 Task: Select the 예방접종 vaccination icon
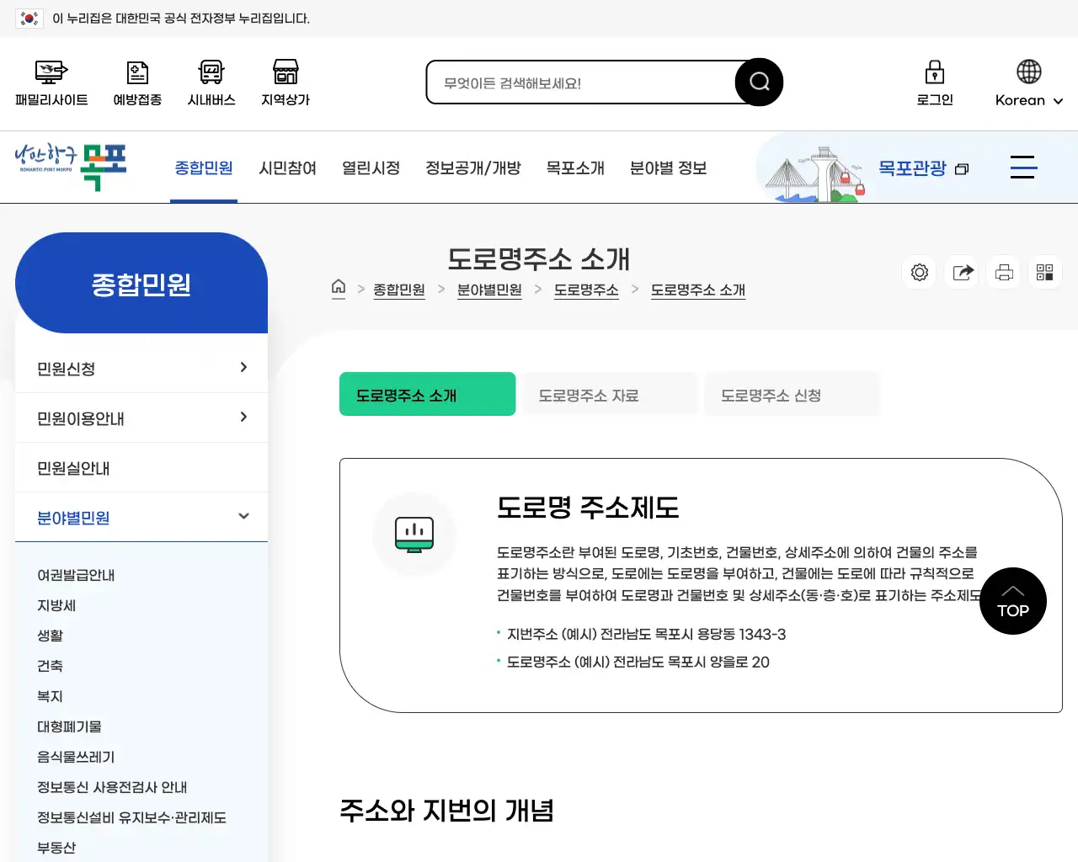[136, 72]
